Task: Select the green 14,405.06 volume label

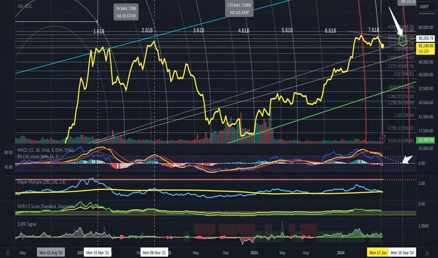Action: 426,140
